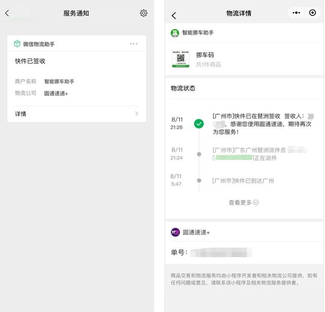
Task: Tap the 共1件商品 text
Action: click(x=209, y=64)
